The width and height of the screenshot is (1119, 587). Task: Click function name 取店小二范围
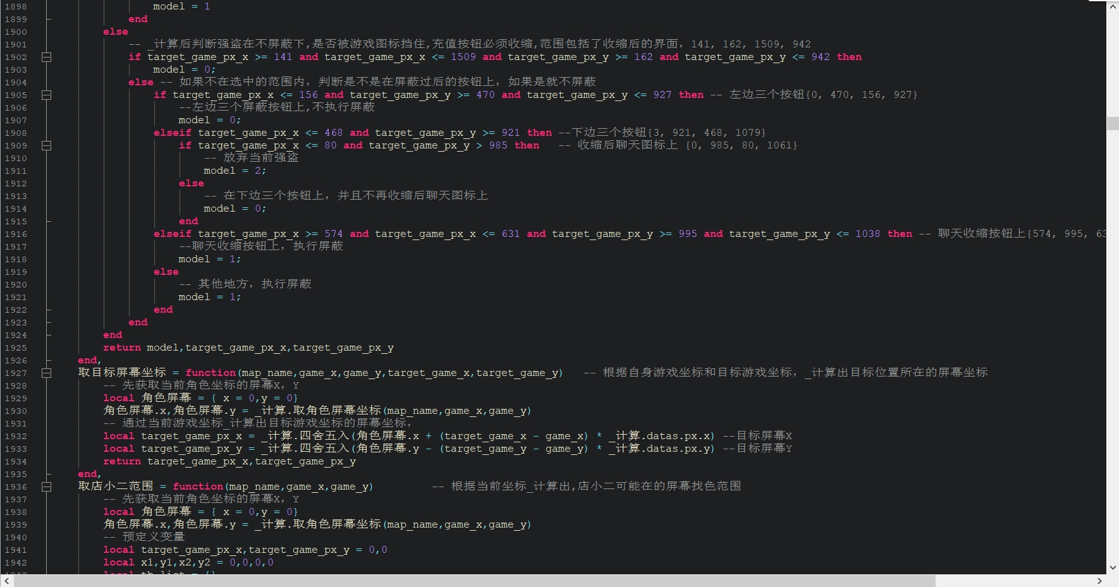(x=116, y=487)
